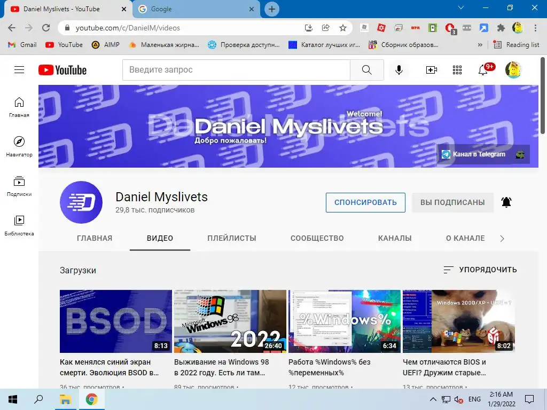The image size is (547, 410).
Task: Open the Каталог лучших иг... bookmark
Action: [x=324, y=45]
